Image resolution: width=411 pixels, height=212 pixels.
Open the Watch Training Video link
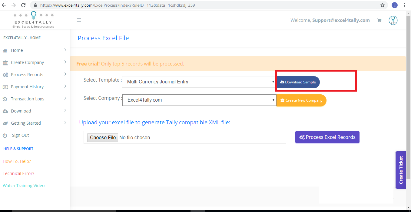[x=24, y=186]
